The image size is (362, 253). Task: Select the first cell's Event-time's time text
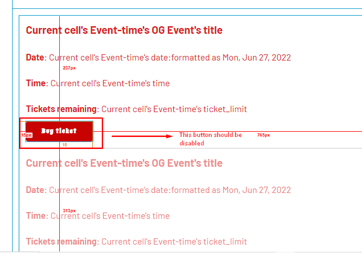[110, 83]
